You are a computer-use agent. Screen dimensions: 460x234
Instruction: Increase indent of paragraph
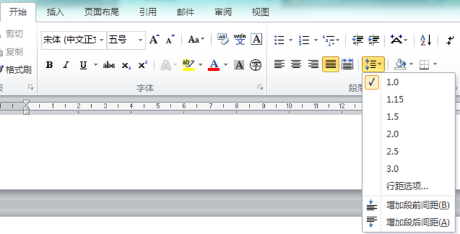374,39
